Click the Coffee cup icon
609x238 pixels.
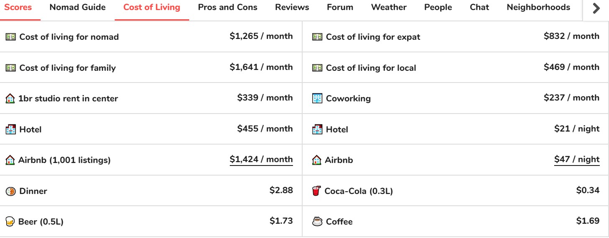click(317, 221)
